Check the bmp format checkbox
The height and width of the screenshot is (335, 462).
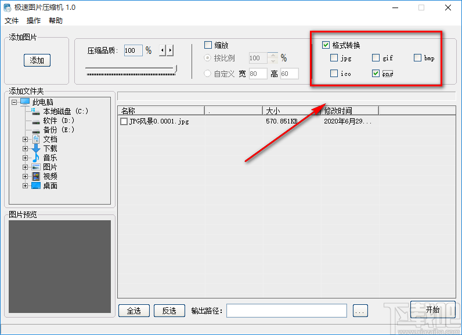417,57
